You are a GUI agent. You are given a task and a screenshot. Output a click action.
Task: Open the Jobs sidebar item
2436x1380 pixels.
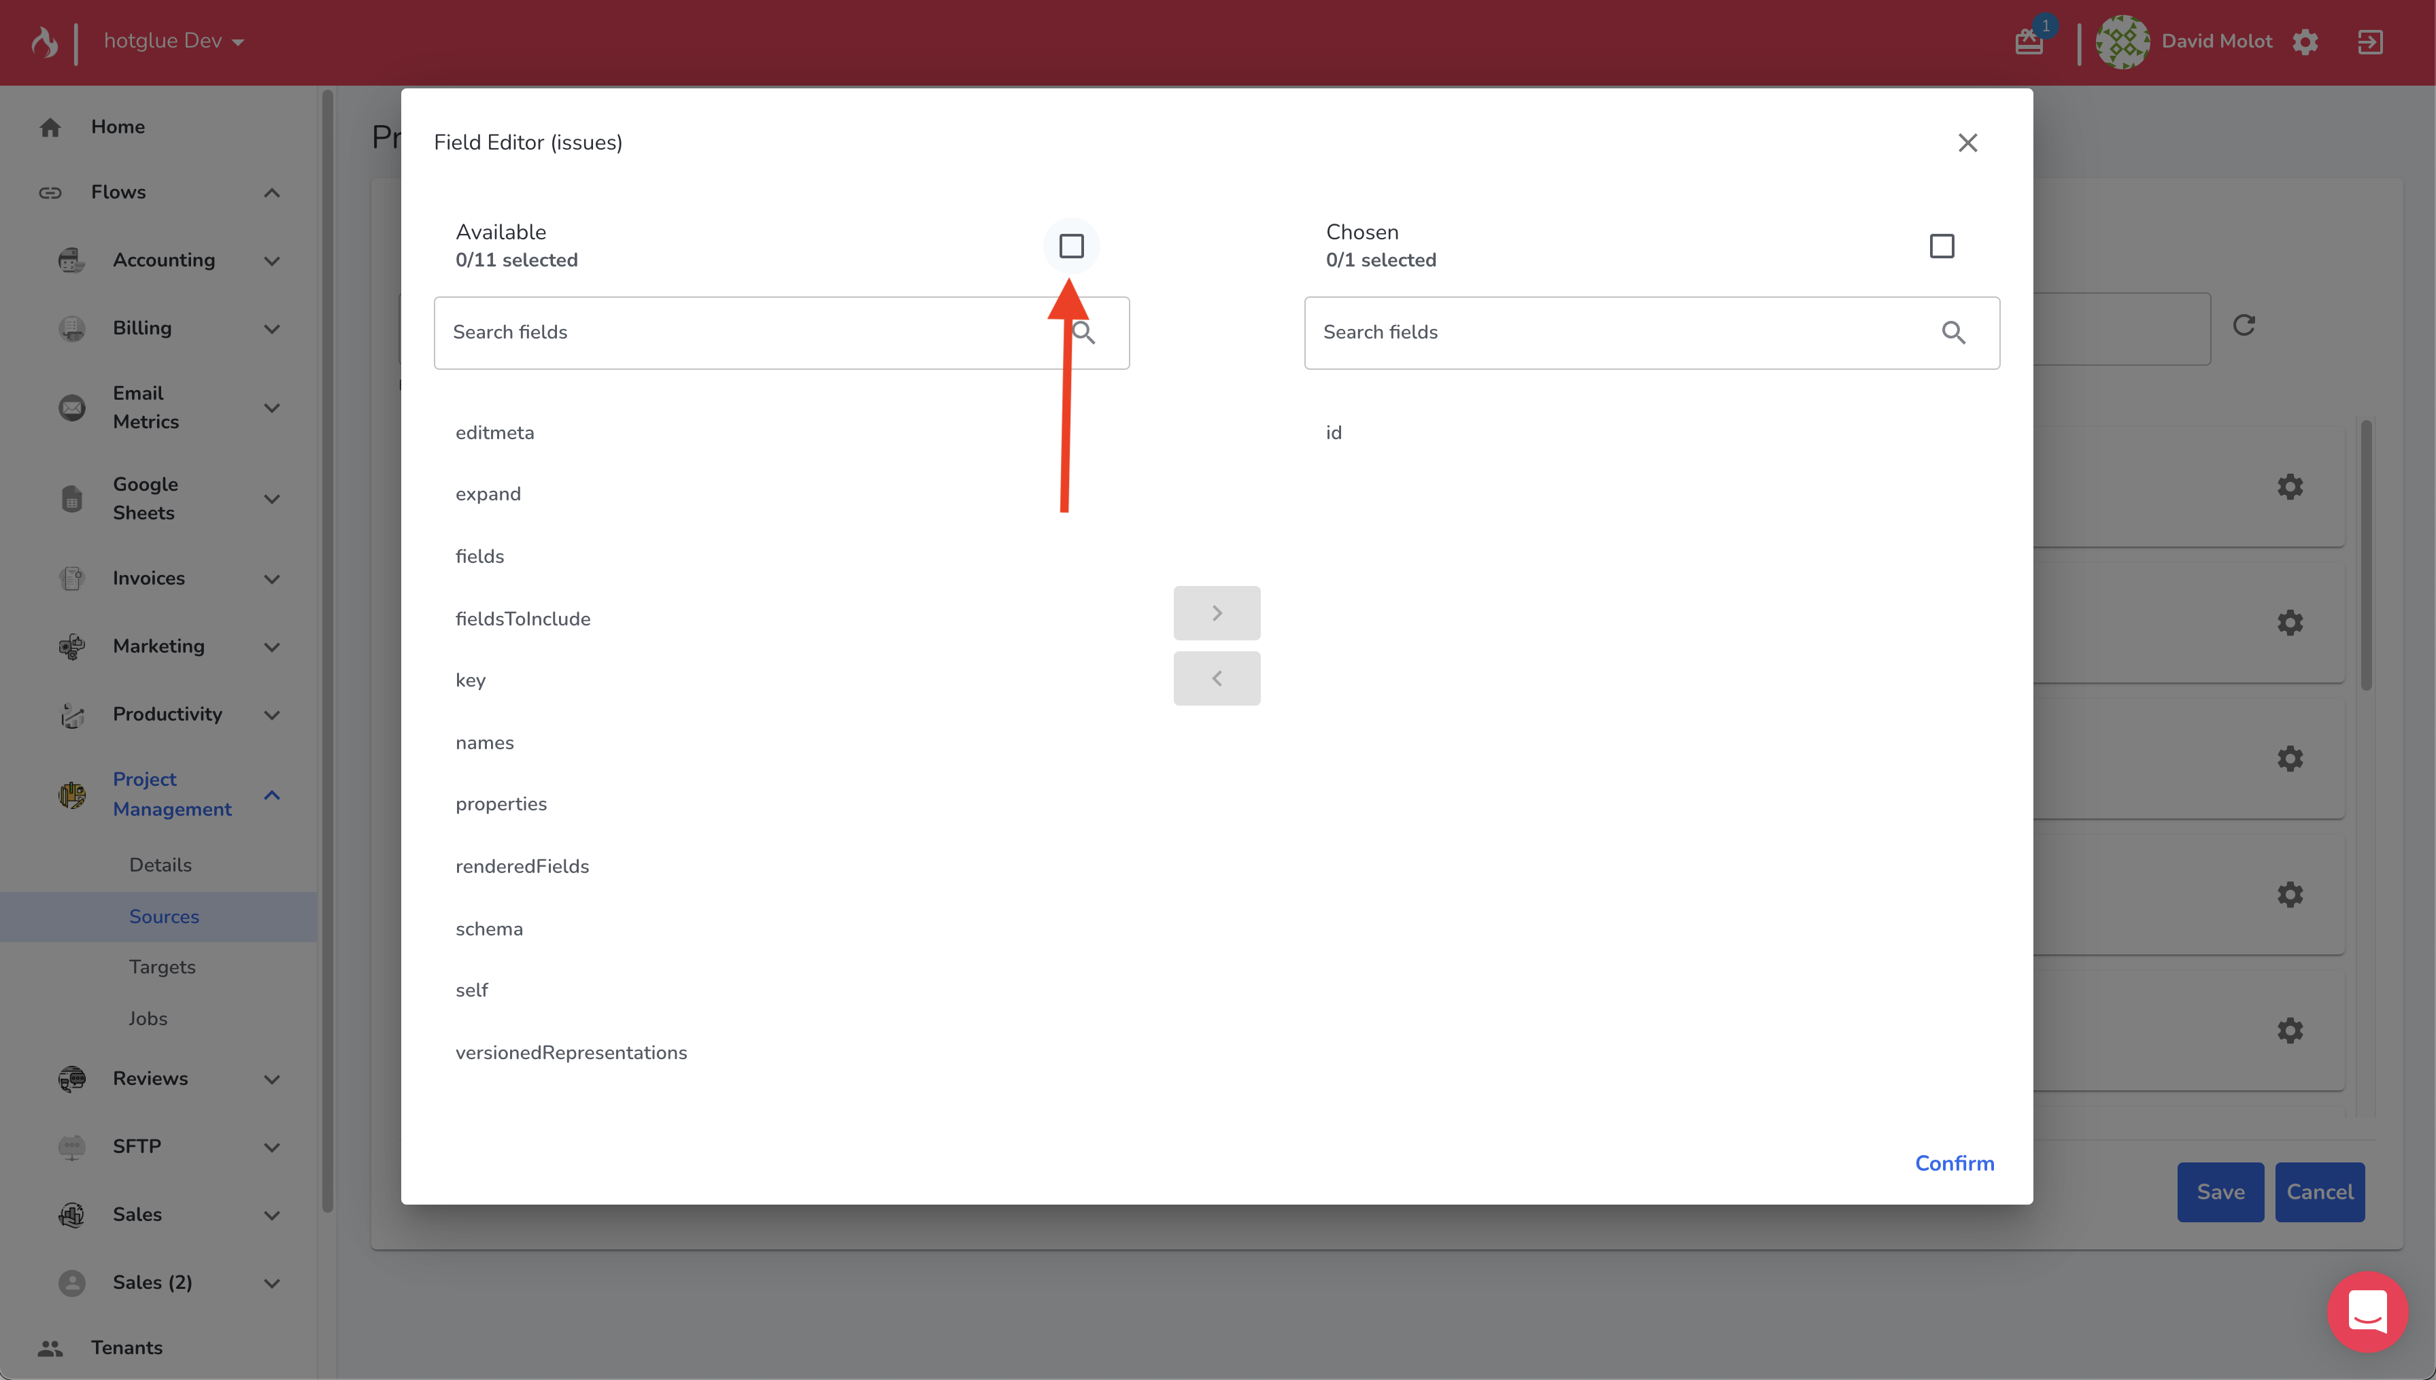pyautogui.click(x=148, y=1018)
